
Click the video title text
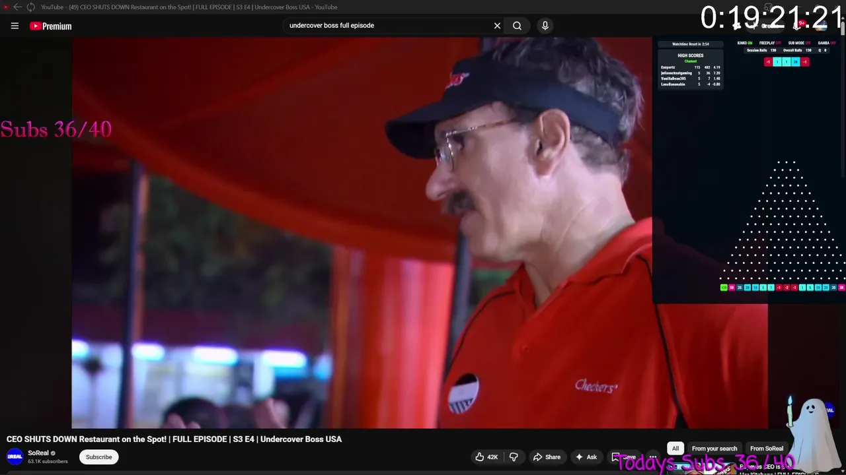coord(174,439)
